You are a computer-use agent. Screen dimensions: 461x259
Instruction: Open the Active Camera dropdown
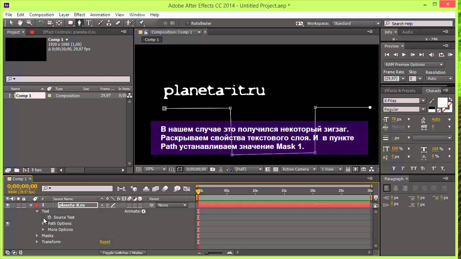tap(299, 169)
